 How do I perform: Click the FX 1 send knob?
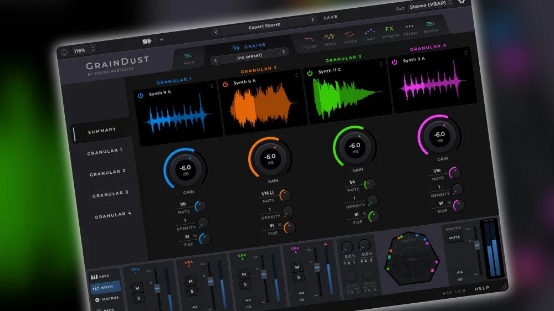tap(347, 247)
